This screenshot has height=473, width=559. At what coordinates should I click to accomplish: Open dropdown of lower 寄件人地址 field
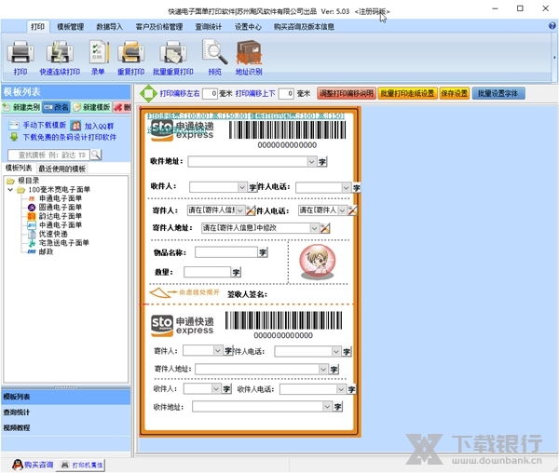click(323, 370)
